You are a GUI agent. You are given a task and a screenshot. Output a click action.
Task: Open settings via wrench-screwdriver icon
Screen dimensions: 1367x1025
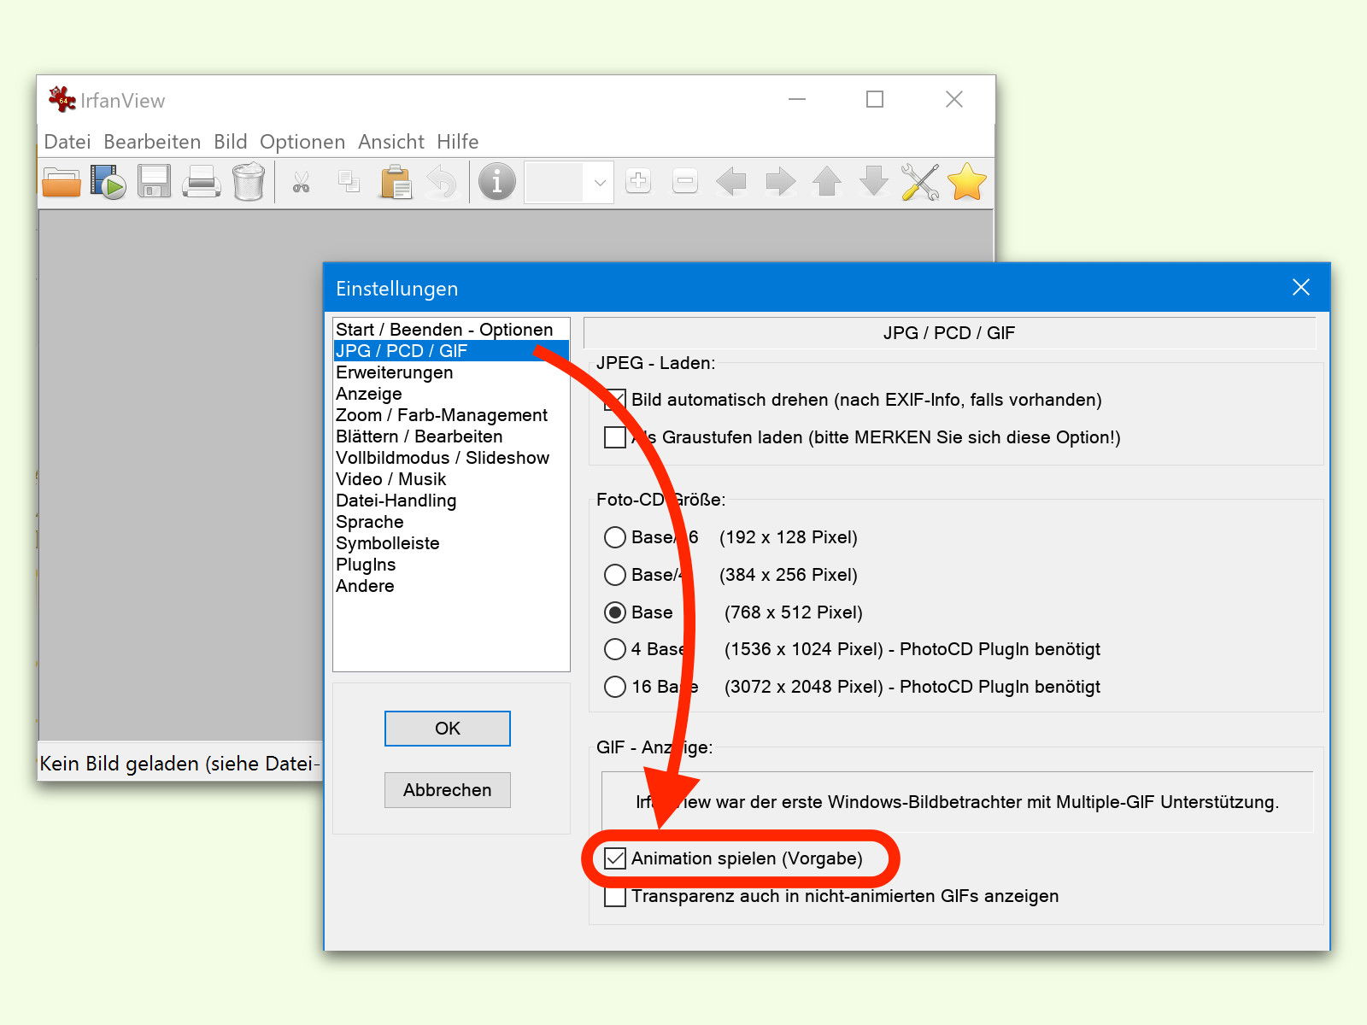[920, 182]
